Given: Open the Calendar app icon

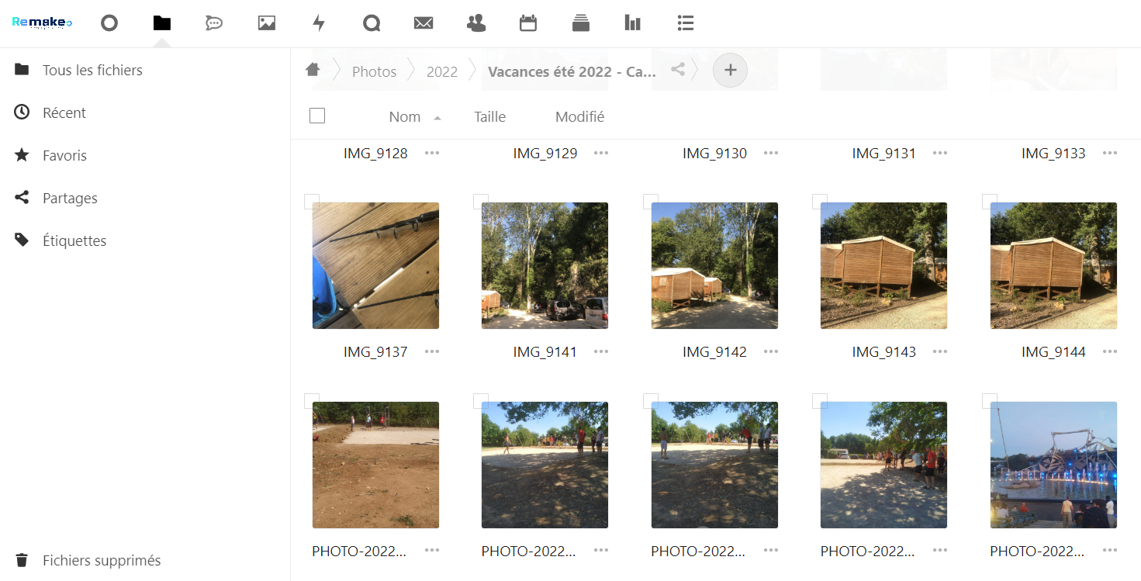Looking at the screenshot, I should click(x=528, y=23).
